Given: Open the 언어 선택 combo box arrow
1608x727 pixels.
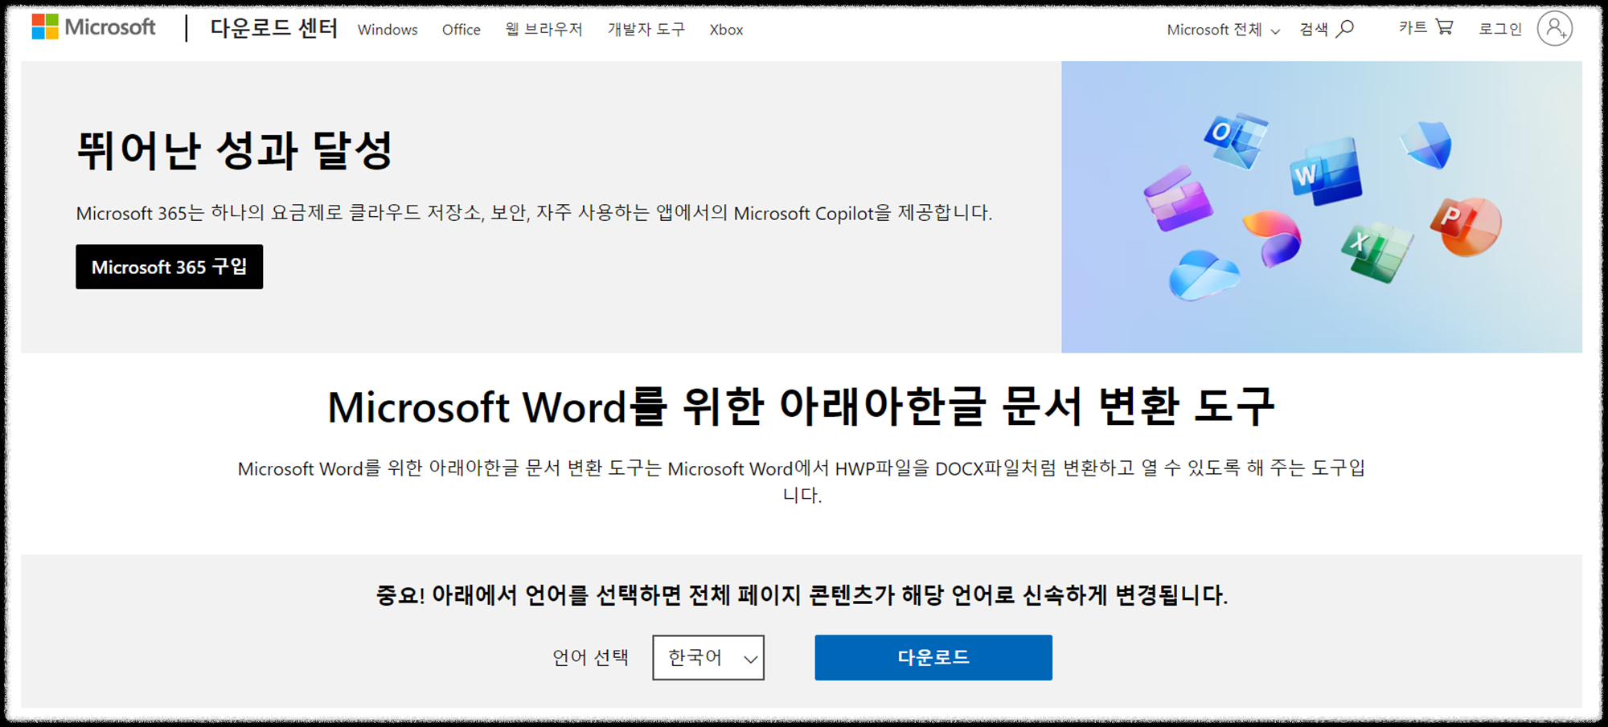Looking at the screenshot, I should [x=749, y=657].
